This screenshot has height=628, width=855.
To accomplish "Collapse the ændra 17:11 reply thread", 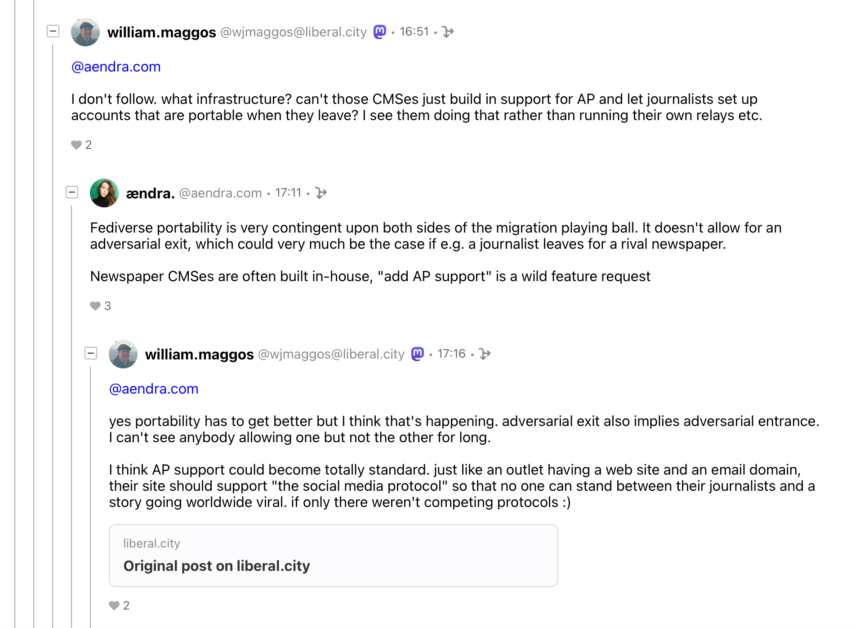I will pyautogui.click(x=72, y=192).
